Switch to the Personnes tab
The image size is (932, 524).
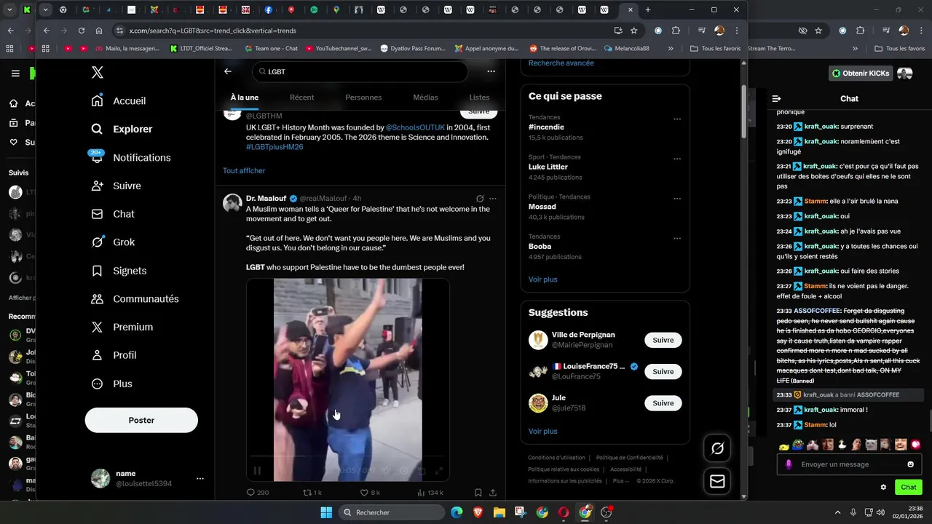[363, 98]
